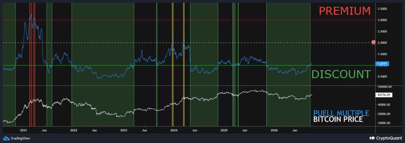Select the 10000.00 price axis value

[x=383, y=123]
